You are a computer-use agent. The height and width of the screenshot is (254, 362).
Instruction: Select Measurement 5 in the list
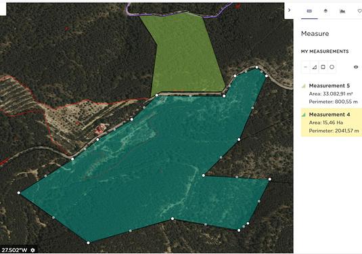point(332,93)
